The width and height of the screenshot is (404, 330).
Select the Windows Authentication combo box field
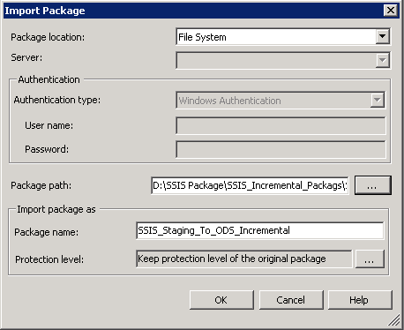click(281, 101)
